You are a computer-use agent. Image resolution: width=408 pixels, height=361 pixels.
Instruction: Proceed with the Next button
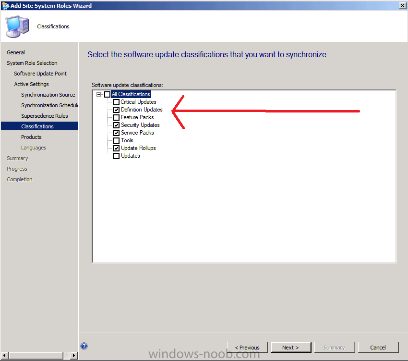point(291,348)
